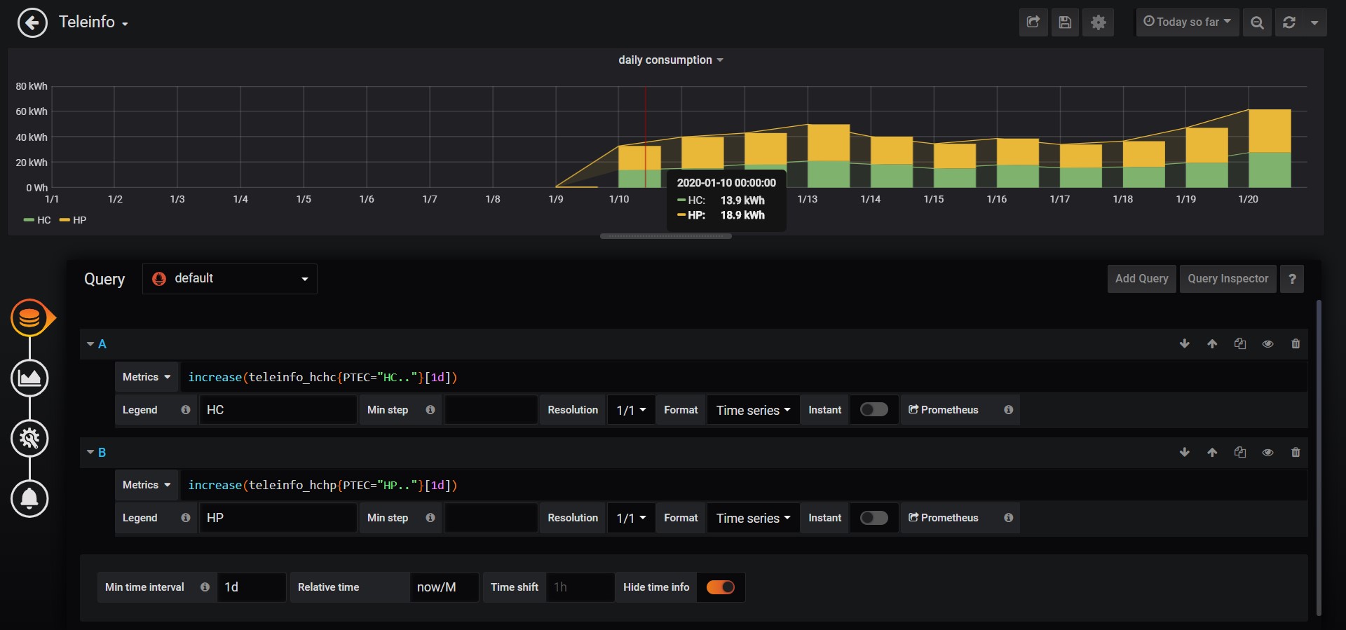This screenshot has height=630, width=1346.
Task: Move query A up
Action: [x=1212, y=343]
